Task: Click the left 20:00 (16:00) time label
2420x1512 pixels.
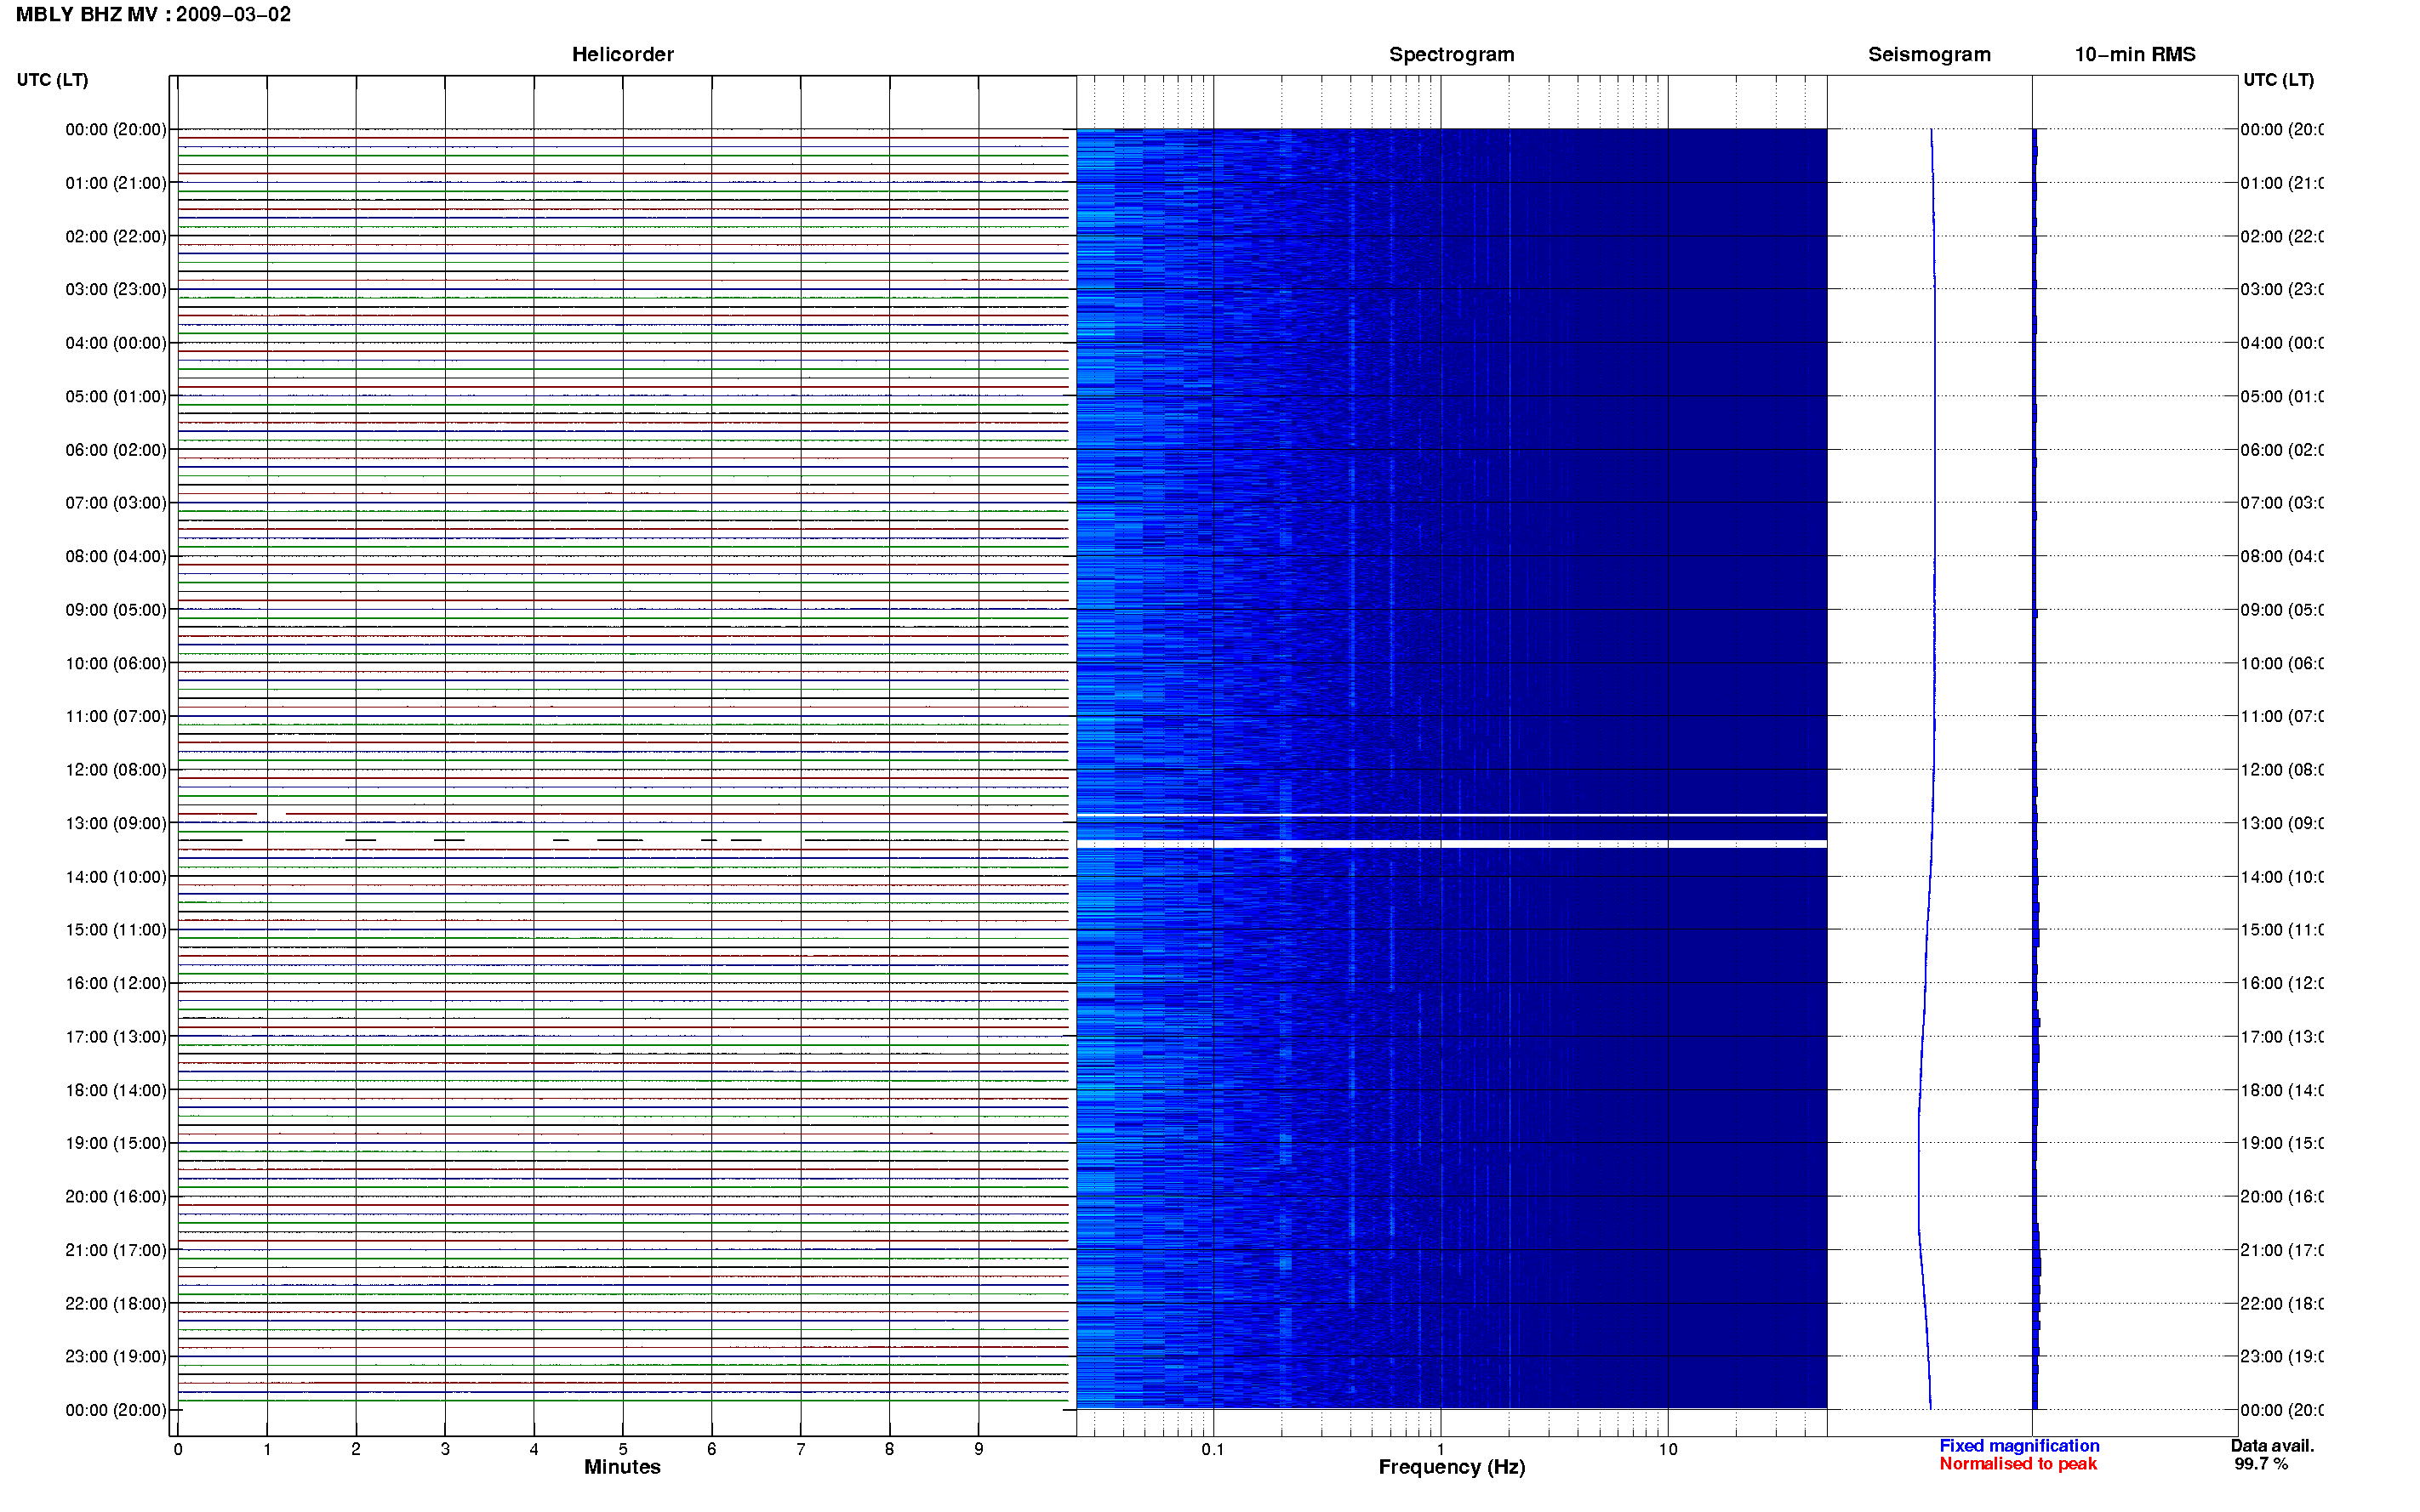Action: click(x=116, y=1197)
